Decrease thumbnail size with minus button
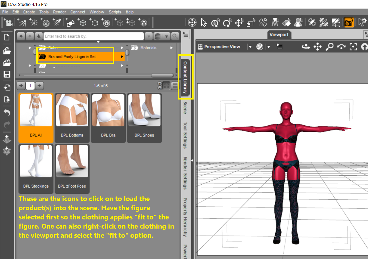Screen dimensions: 368x259 tap(160, 88)
